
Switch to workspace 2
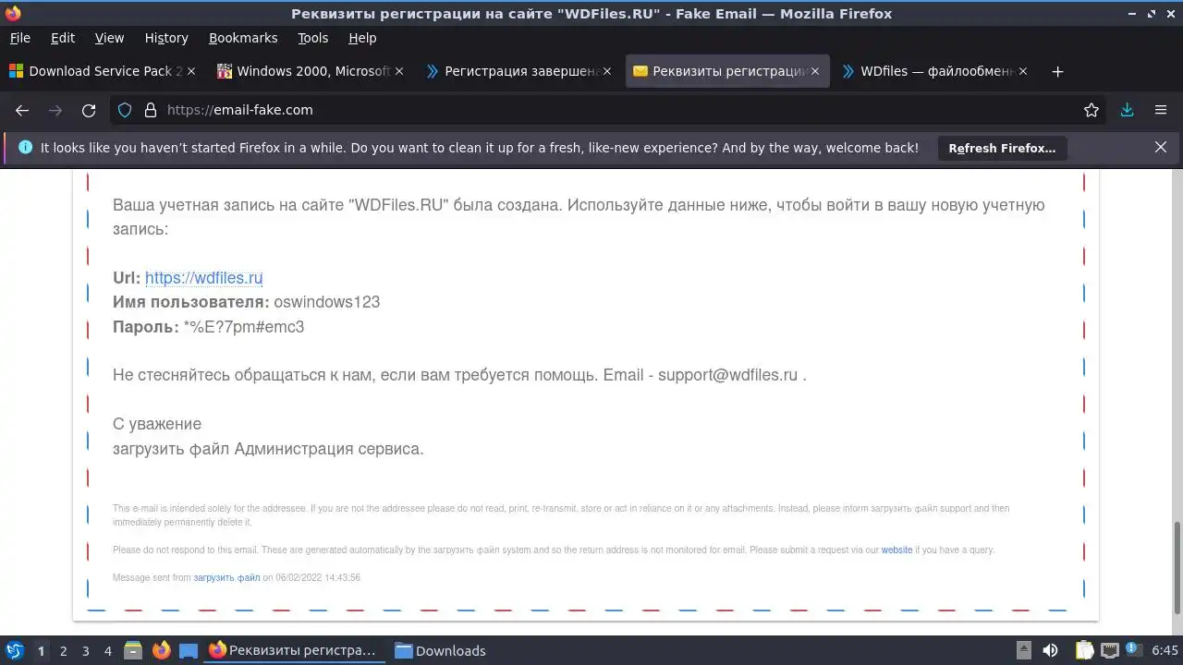63,651
